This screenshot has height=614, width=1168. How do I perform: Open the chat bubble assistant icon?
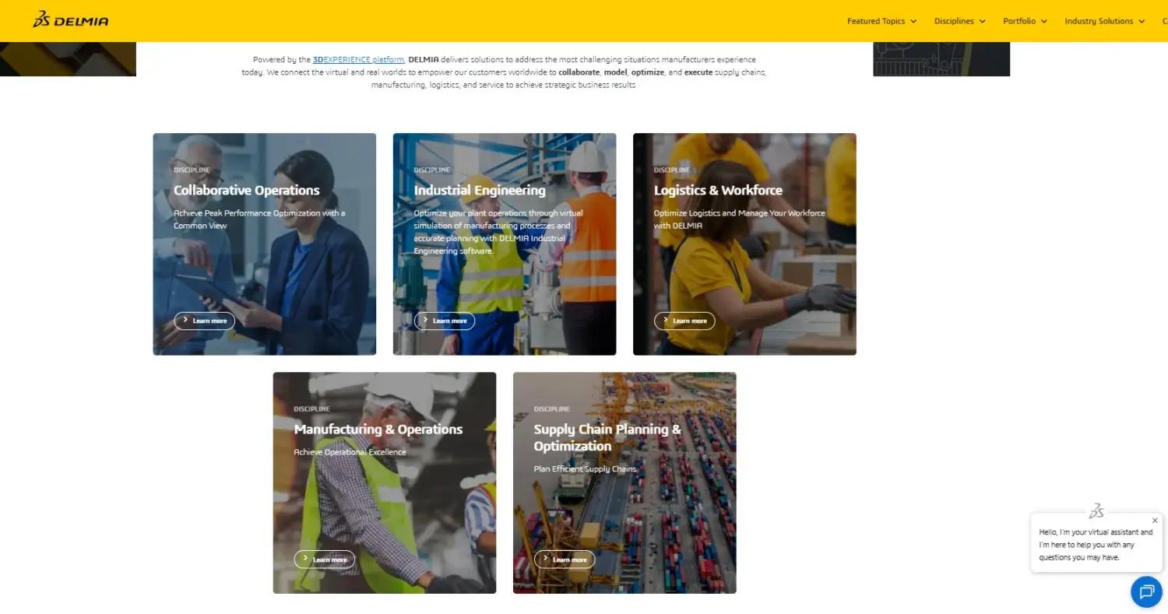(x=1146, y=592)
